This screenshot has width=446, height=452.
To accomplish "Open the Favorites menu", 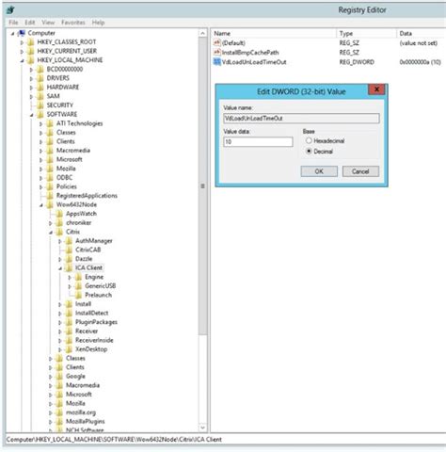I will [x=73, y=23].
